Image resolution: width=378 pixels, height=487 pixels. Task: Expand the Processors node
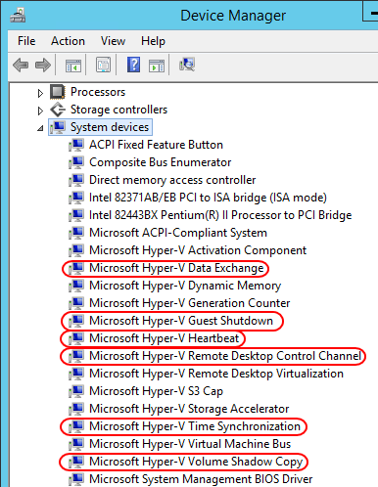[x=40, y=93]
